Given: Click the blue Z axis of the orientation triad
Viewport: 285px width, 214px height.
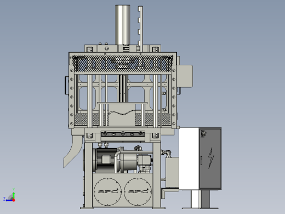Looking at the screenshot, I should point(8,200).
